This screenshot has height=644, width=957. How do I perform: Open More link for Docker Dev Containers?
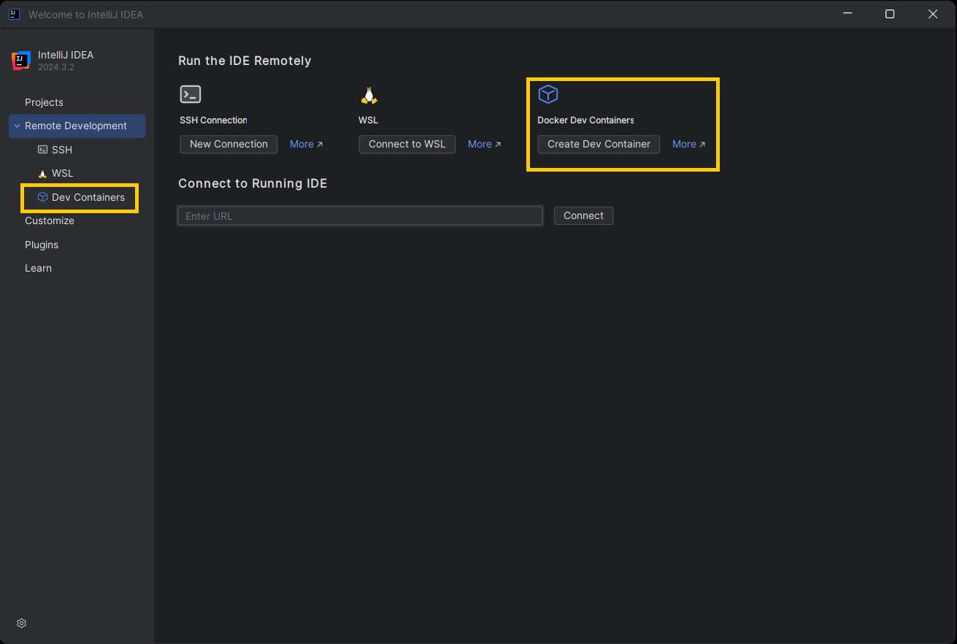[688, 144]
